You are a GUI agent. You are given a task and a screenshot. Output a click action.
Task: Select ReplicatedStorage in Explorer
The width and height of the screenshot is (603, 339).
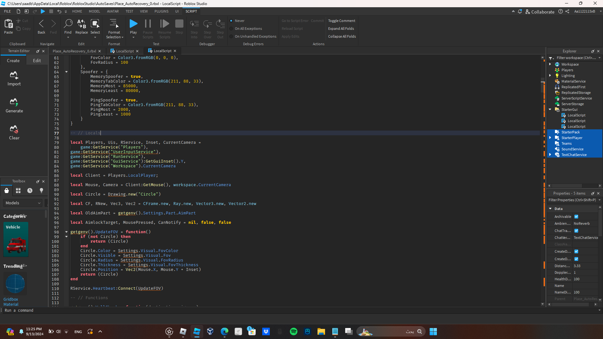pos(576,93)
